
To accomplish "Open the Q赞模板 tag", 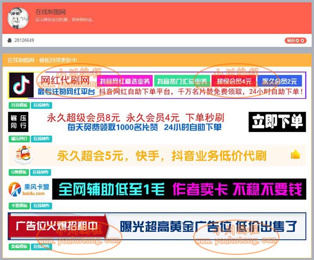I will tap(19, 172).
